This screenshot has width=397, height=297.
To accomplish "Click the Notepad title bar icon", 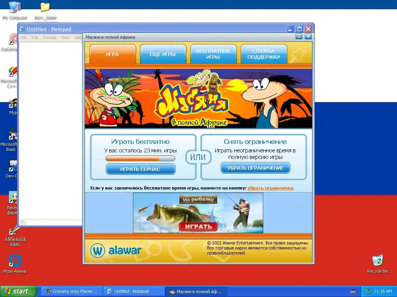I will (x=22, y=29).
